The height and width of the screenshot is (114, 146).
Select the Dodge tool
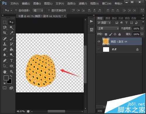[11, 55]
